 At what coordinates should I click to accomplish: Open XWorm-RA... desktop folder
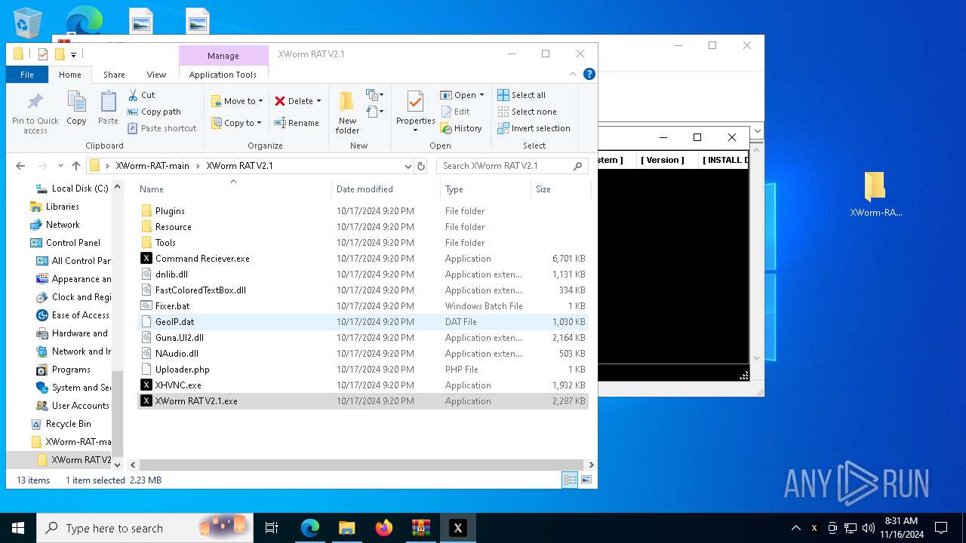click(875, 194)
